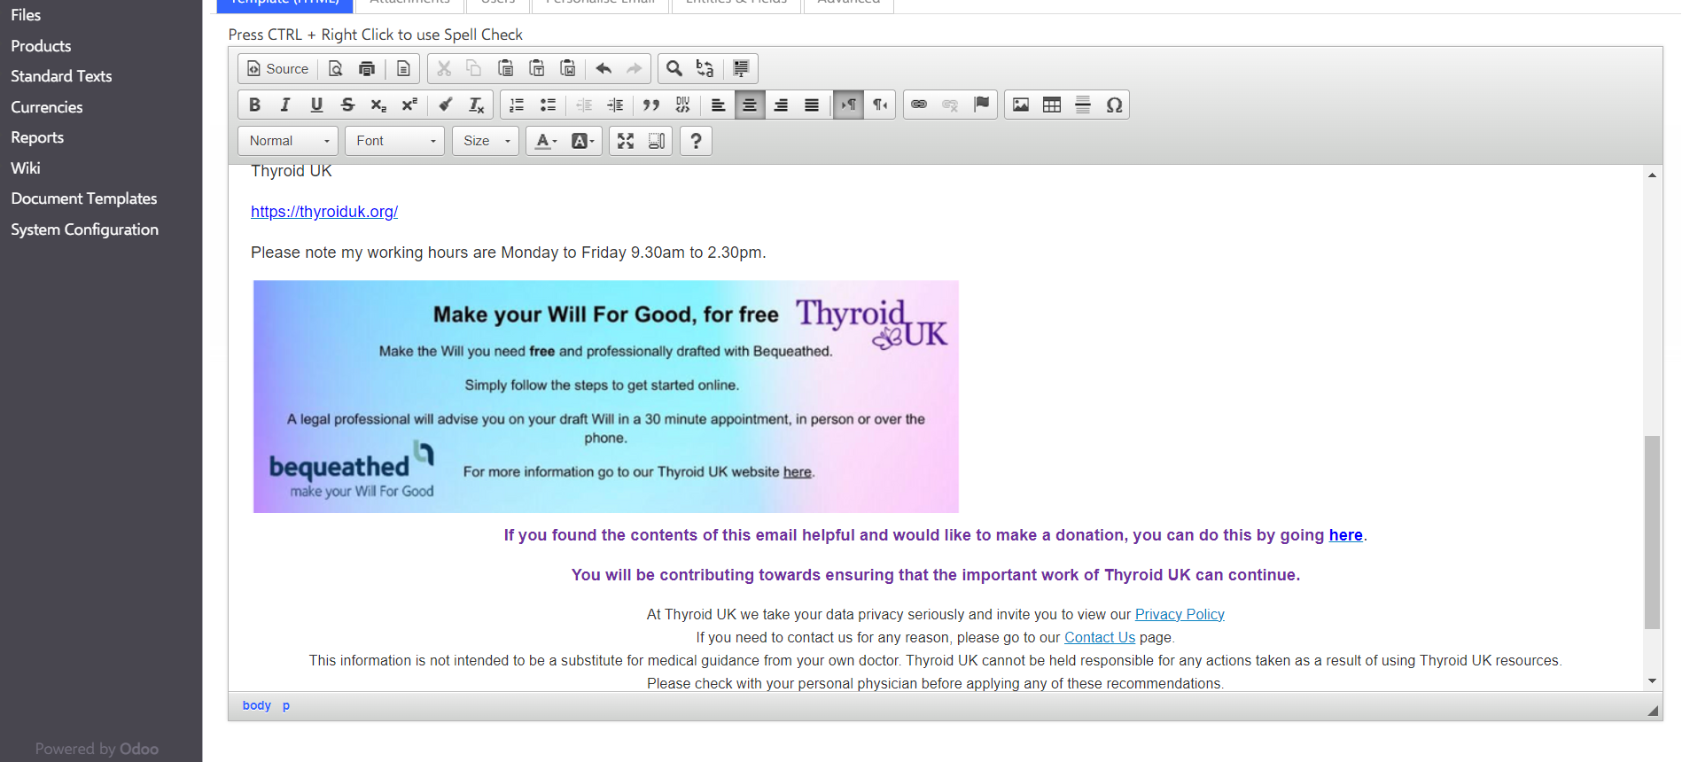Align text to the right

(781, 105)
